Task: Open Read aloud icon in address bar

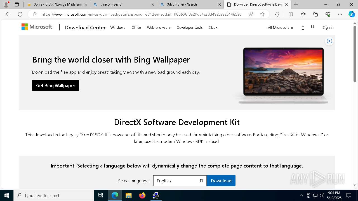Action: (x=251, y=14)
